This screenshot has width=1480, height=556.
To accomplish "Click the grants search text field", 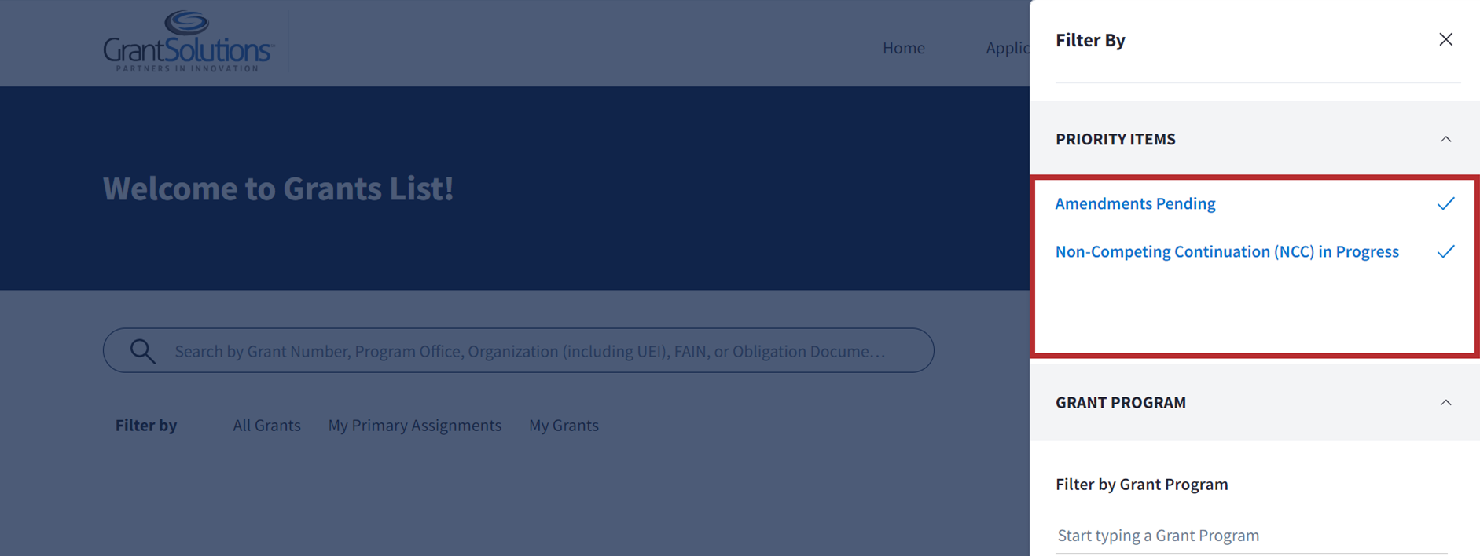I will pos(529,351).
